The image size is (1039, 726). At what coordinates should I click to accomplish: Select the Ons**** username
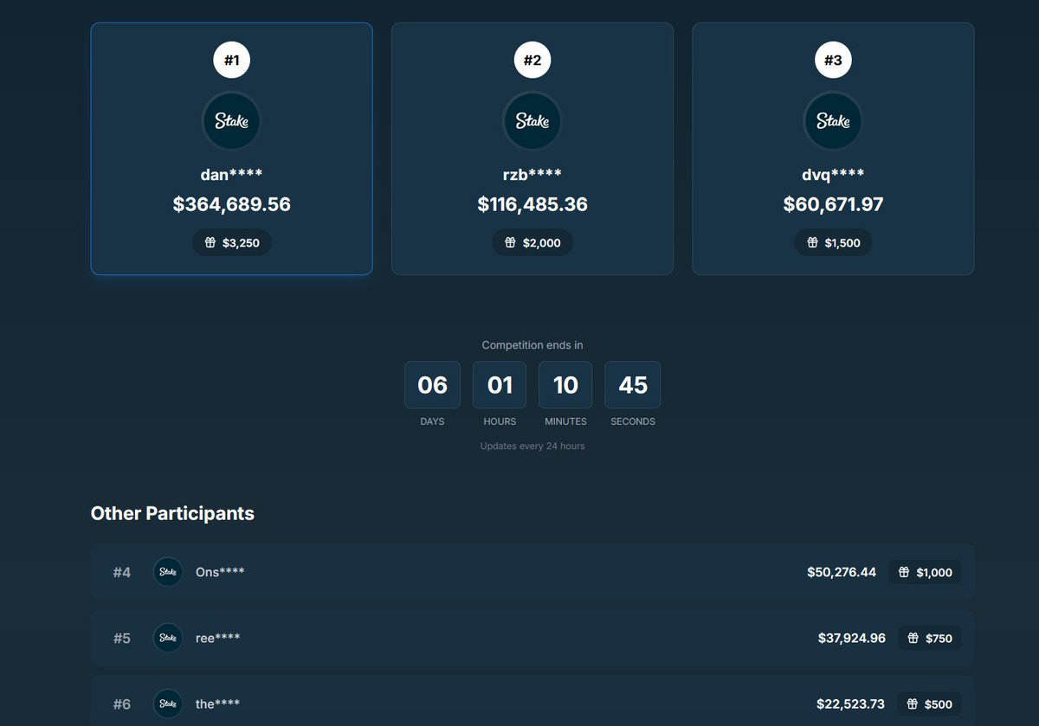coord(220,572)
